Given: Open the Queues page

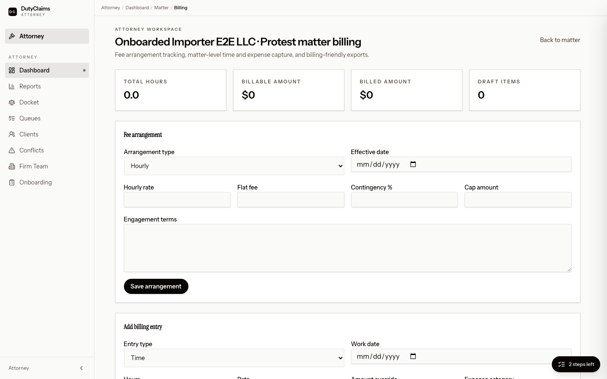Looking at the screenshot, I should pyautogui.click(x=47, y=118).
